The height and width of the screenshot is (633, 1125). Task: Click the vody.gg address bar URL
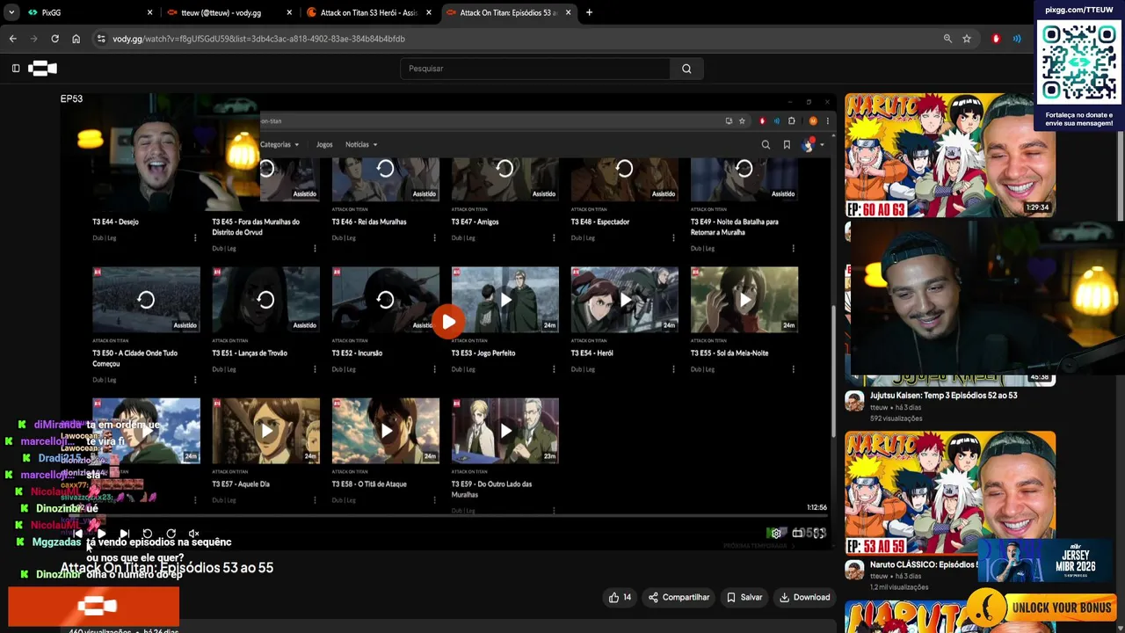coord(258,39)
